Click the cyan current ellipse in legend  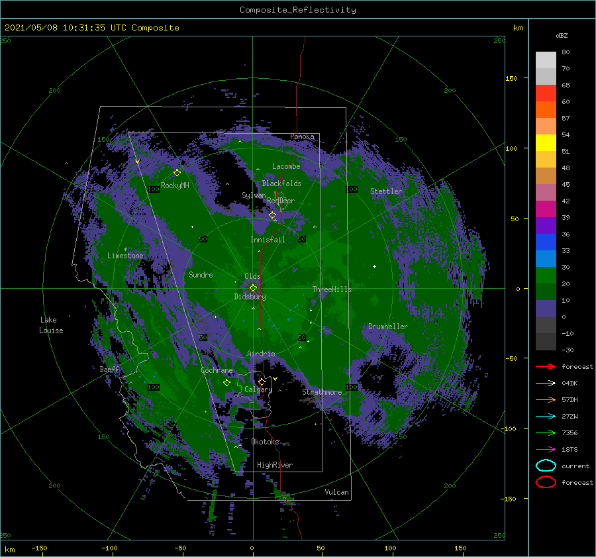(546, 466)
